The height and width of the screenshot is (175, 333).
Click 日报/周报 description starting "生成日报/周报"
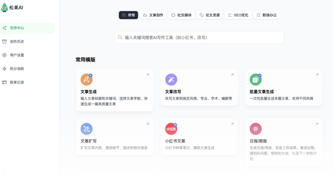coord(283,153)
